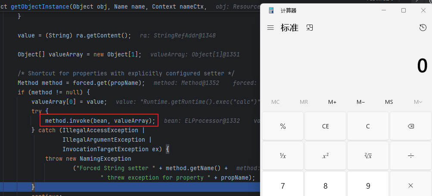Select the divide operator key

click(410, 156)
